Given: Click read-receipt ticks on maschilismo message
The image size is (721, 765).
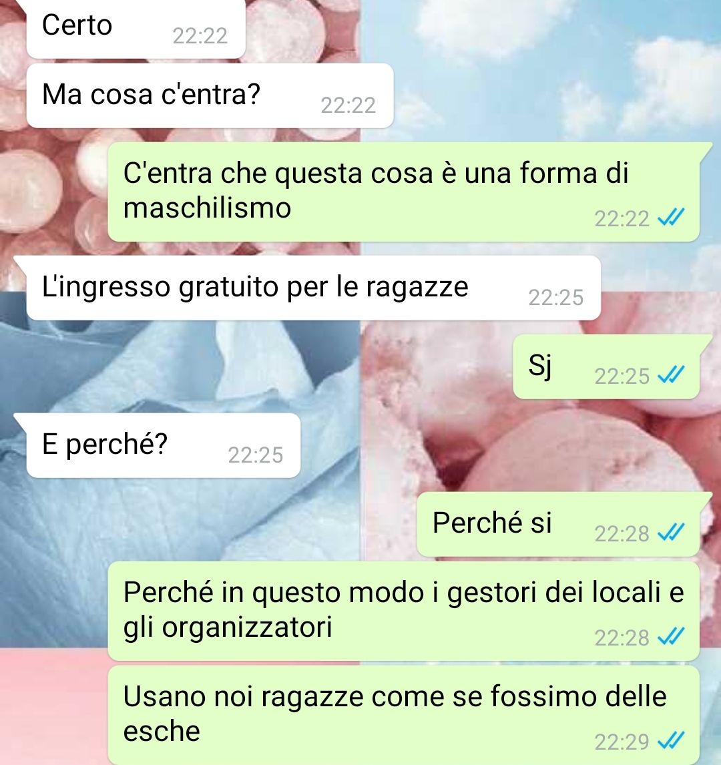Looking at the screenshot, I should (671, 218).
